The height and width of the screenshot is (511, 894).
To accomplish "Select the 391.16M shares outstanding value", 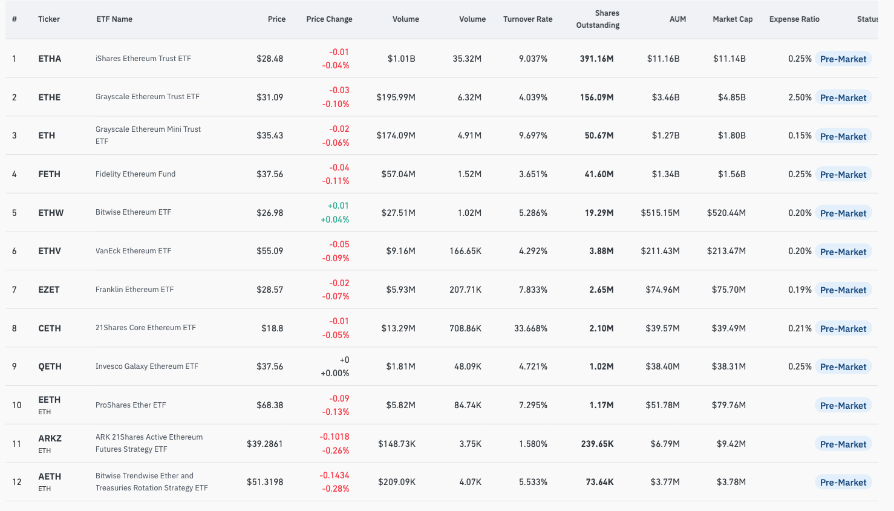I will click(x=597, y=59).
